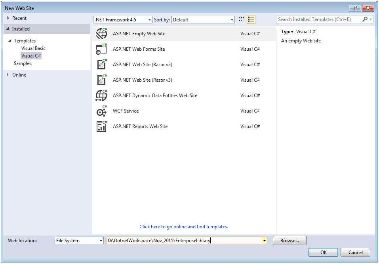Click the ASP.NET Reports Web Site icon
Screen dimensions: 379x264
[x=101, y=126]
